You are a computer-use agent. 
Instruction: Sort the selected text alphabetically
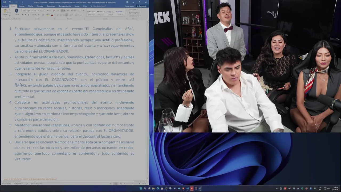tap(79, 10)
